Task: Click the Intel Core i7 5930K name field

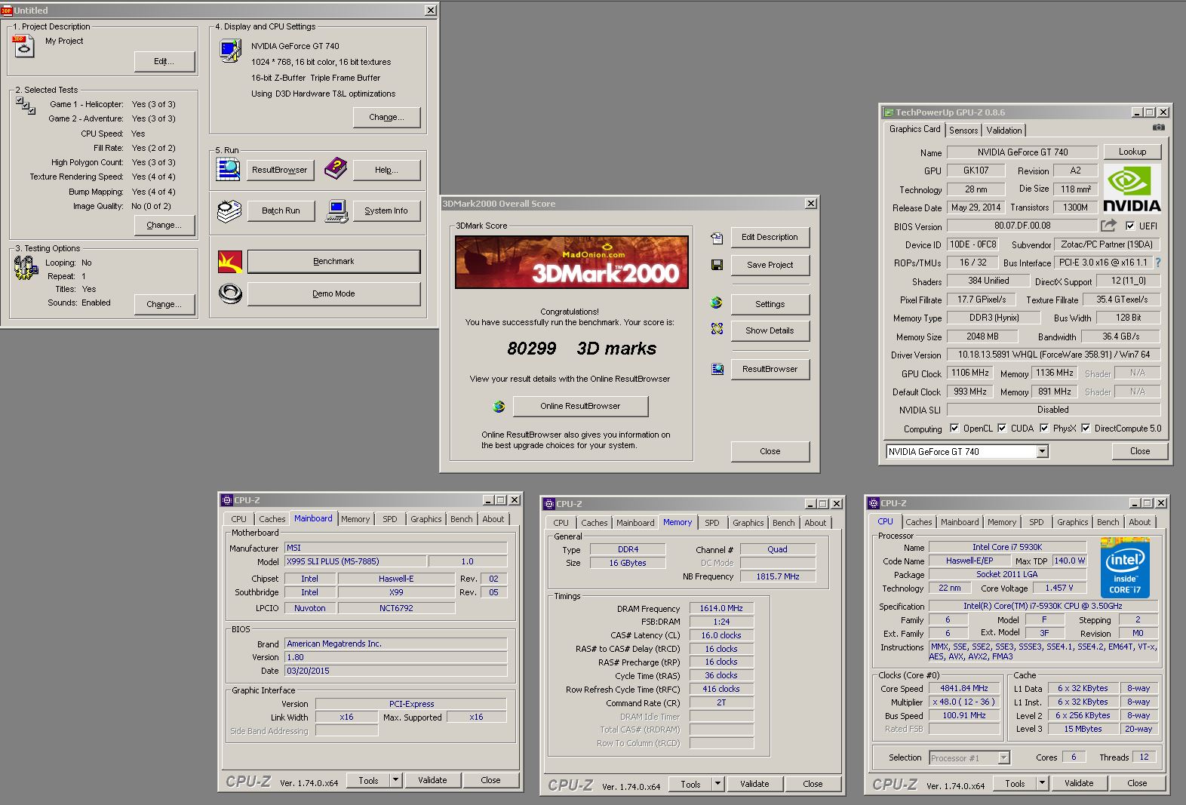Action: click(1007, 547)
